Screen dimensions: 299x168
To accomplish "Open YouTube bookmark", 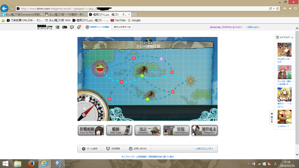I will point(118,20).
